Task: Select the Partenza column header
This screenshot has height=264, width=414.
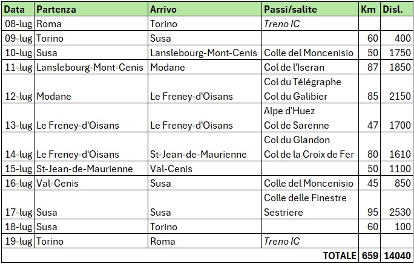Action: click(91, 9)
